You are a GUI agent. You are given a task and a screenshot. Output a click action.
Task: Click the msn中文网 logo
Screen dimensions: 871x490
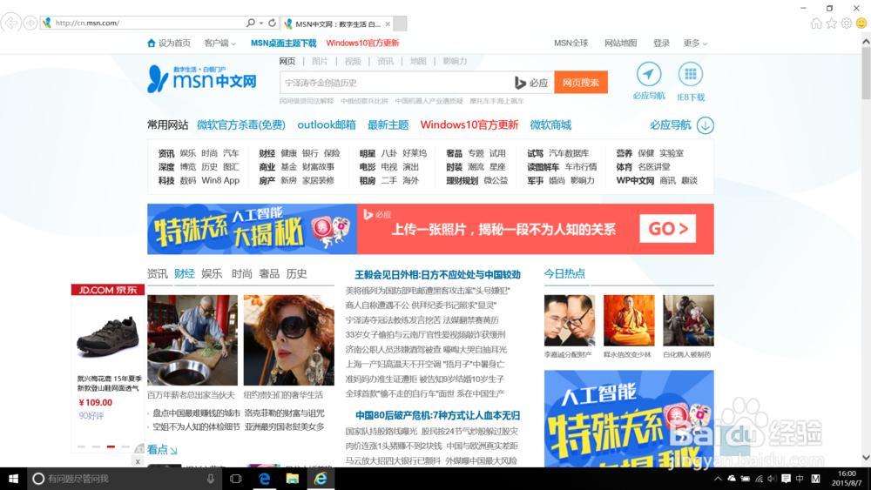pyautogui.click(x=202, y=79)
